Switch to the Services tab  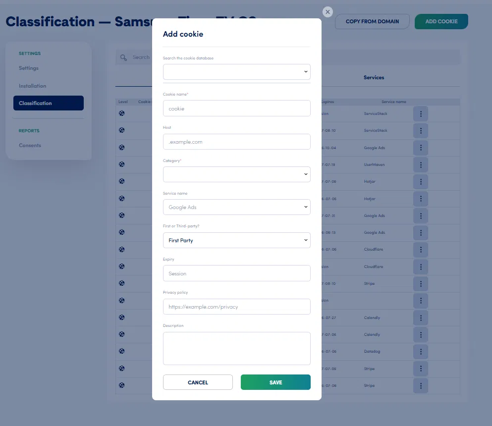click(374, 77)
